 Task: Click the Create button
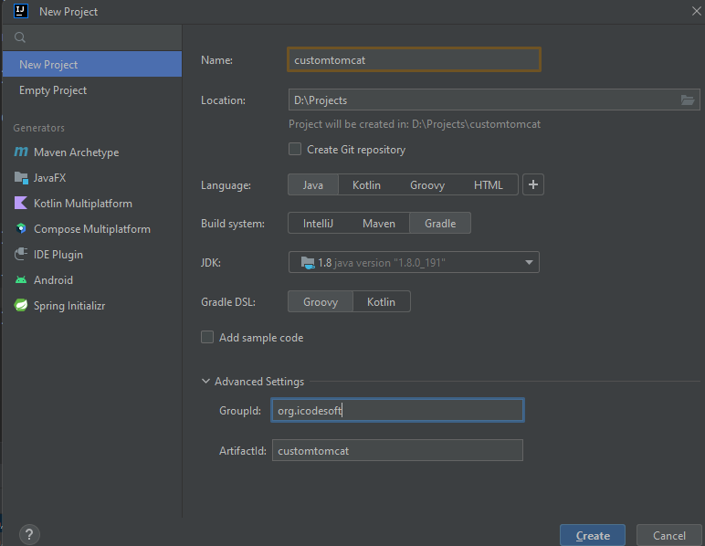click(x=593, y=536)
